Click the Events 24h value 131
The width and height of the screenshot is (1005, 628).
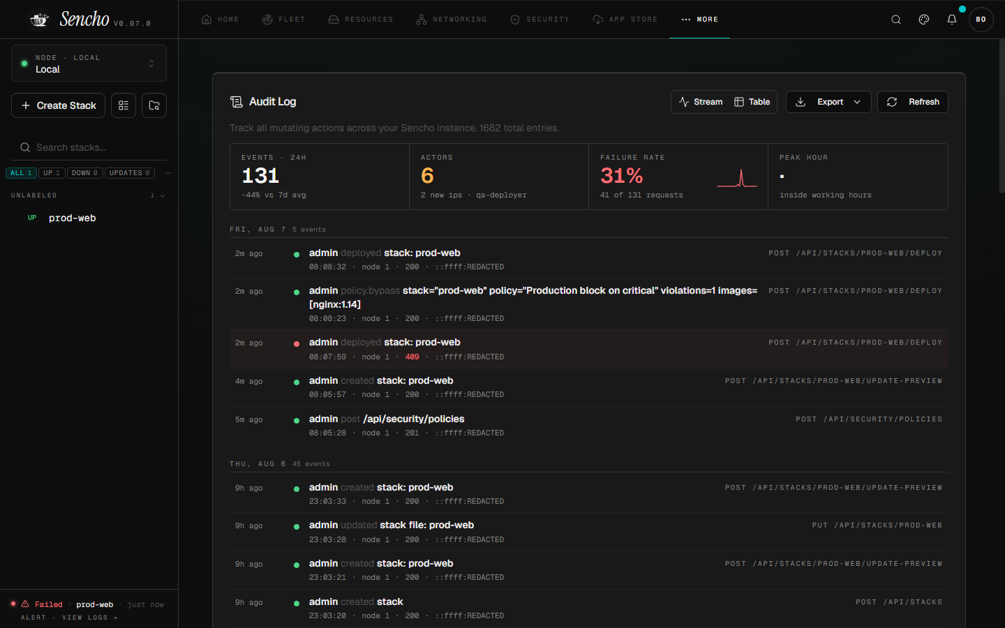click(260, 176)
